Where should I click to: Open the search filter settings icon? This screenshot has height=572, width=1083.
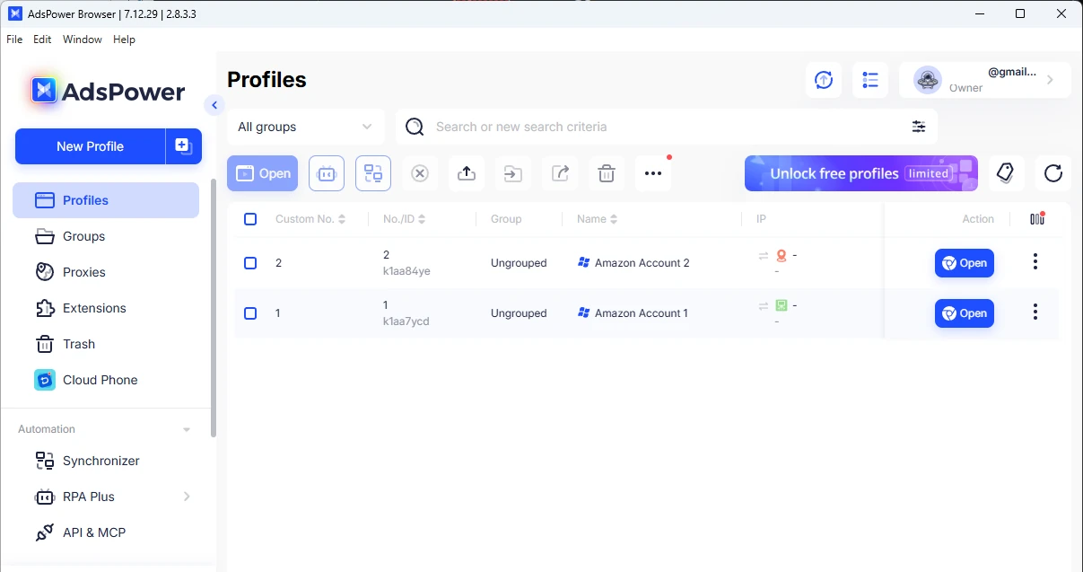(919, 127)
